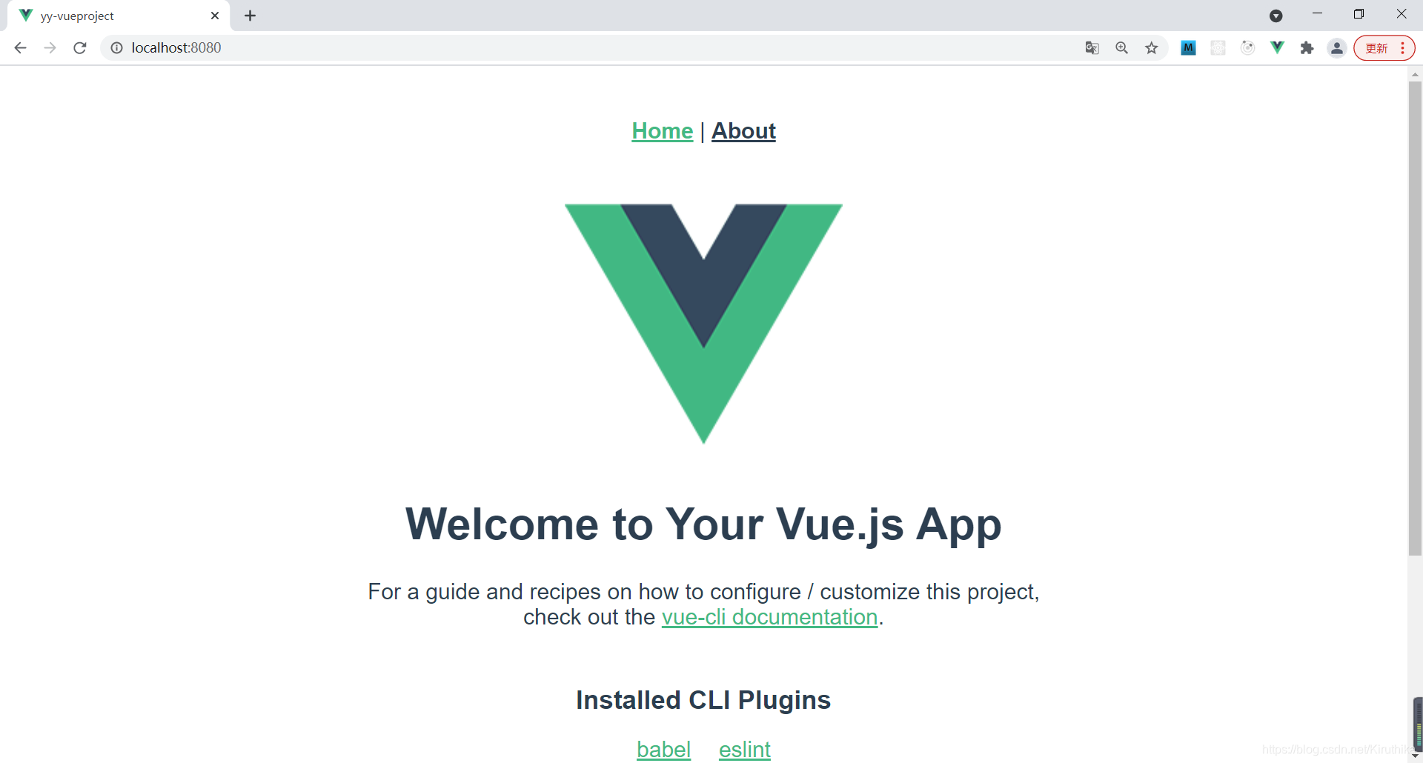Open the vue-cli documentation link
Viewport: 1423px width, 763px height.
click(769, 617)
